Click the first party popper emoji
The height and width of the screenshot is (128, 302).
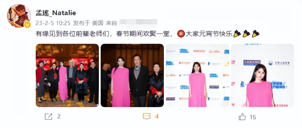coord(237,34)
